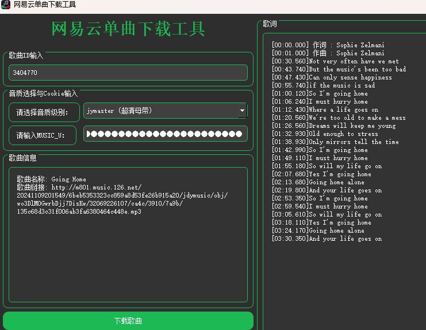Click the 请选择音质级别 label

pos(44,112)
